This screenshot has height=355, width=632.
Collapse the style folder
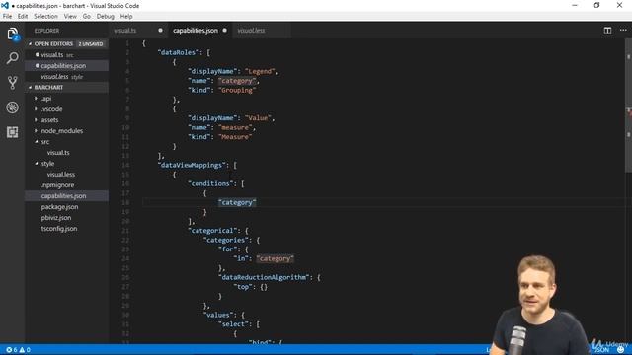click(x=47, y=164)
